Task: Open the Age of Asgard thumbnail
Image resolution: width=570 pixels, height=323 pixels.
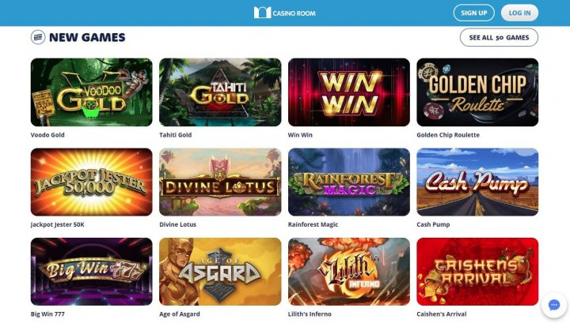Action: [220, 272]
